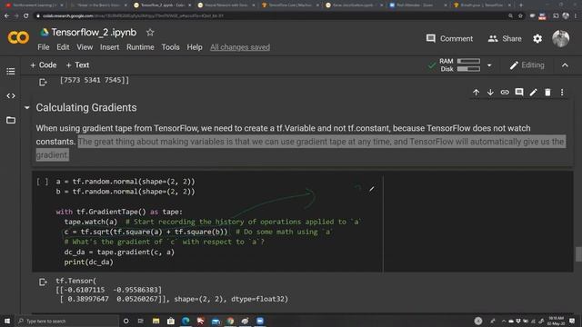Bookmark this page with the star in address bar
Image resolution: width=582 pixels, height=327 pixels.
520,16
